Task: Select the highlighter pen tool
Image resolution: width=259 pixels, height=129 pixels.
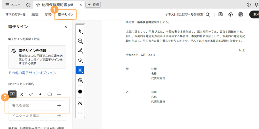Action: (x=80, y=50)
